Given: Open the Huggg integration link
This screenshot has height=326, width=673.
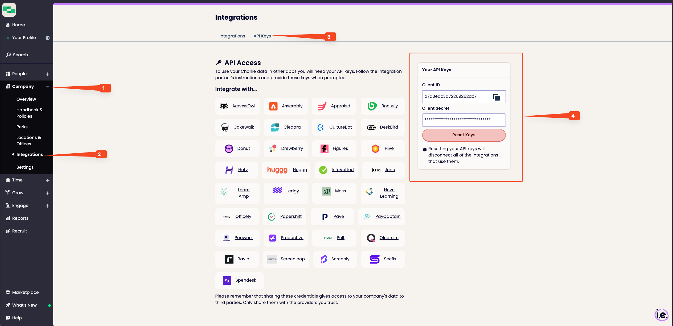Looking at the screenshot, I should click(x=300, y=170).
